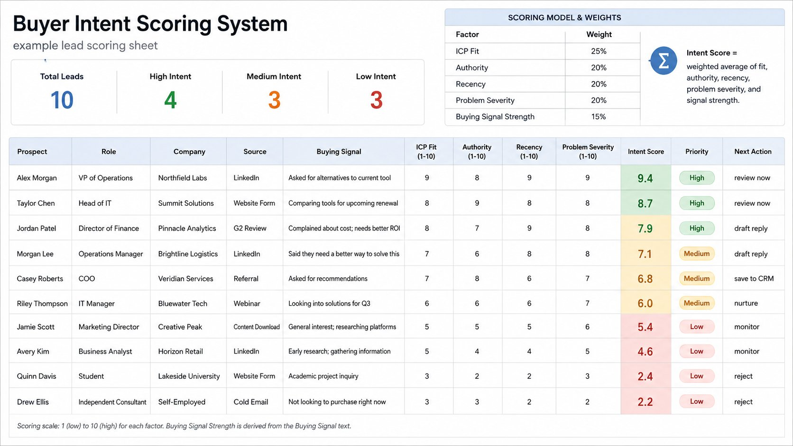This screenshot has width=793, height=446.
Task: Click the 'SCORING MODEL & WEIGHTS' header
Action: (x=564, y=18)
